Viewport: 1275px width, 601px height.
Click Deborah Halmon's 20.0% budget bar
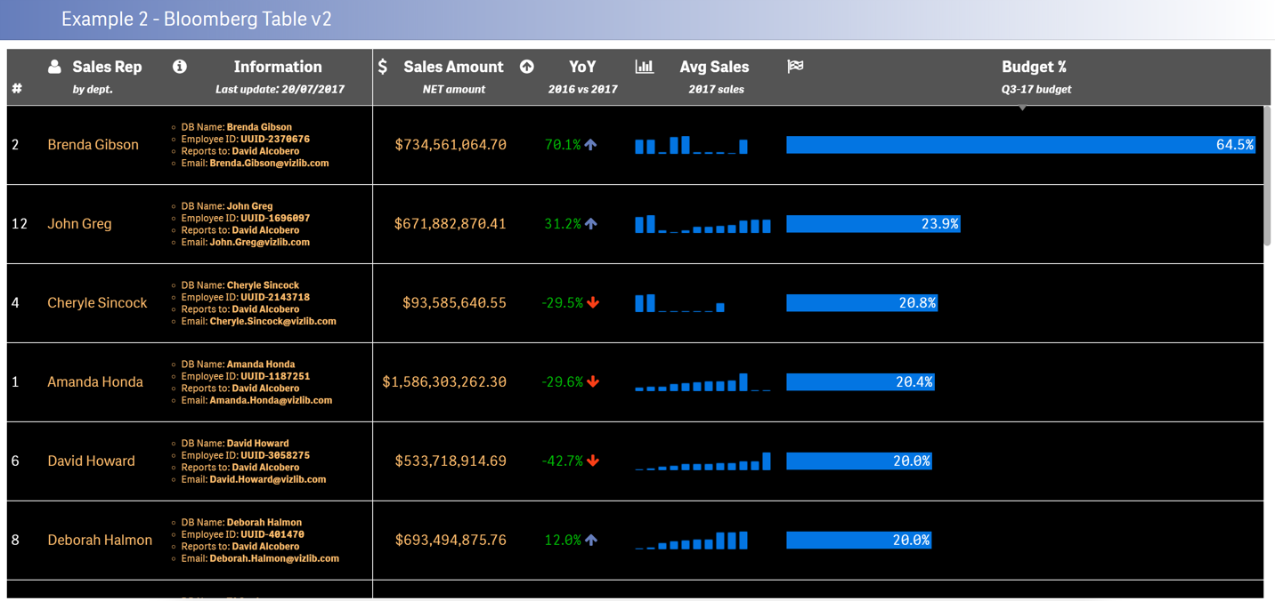tap(859, 541)
